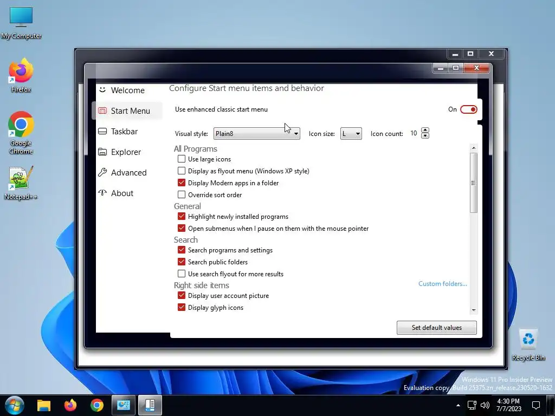Toggle the enhanced classic start menu switch
Image resolution: width=555 pixels, height=416 pixels.
click(x=468, y=109)
